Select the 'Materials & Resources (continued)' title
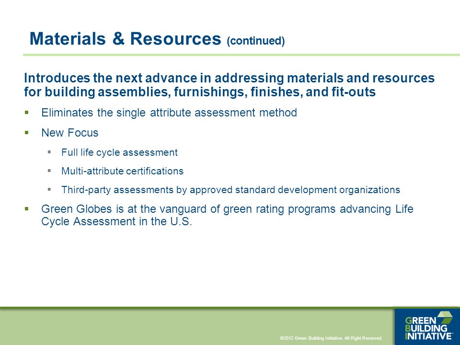 (157, 39)
